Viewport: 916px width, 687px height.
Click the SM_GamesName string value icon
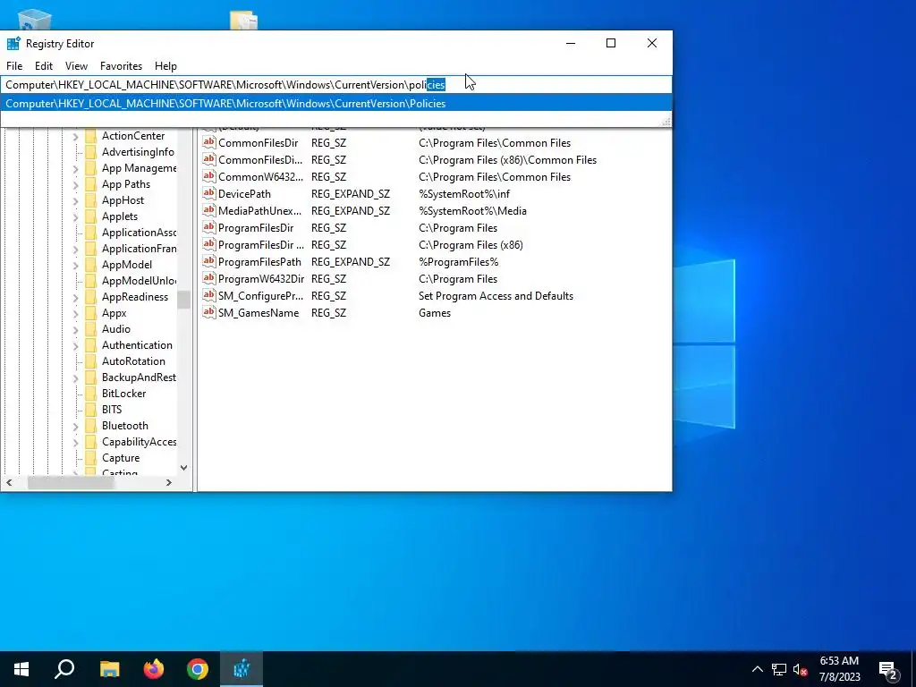209,312
